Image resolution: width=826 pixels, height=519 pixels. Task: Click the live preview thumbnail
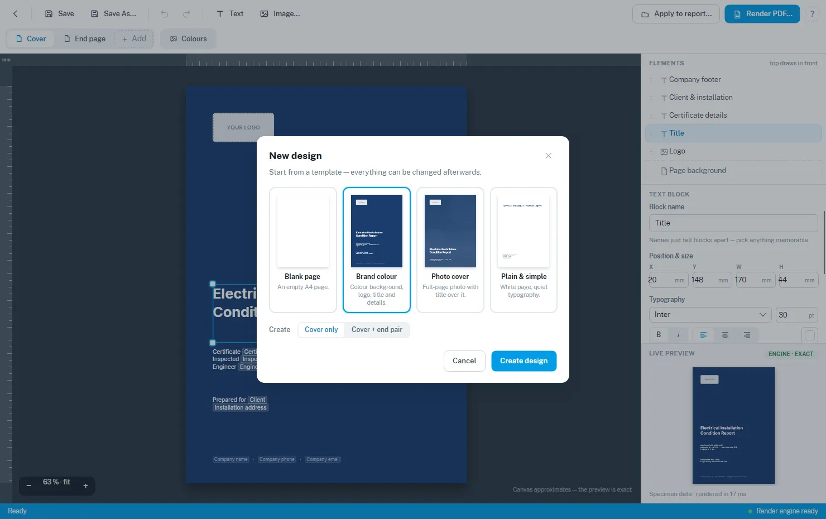[733, 425]
